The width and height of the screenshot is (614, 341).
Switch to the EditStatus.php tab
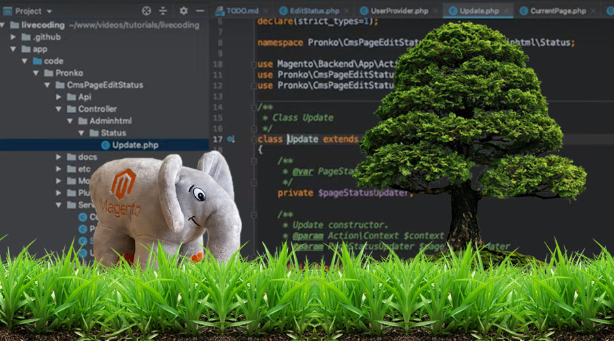tap(315, 11)
